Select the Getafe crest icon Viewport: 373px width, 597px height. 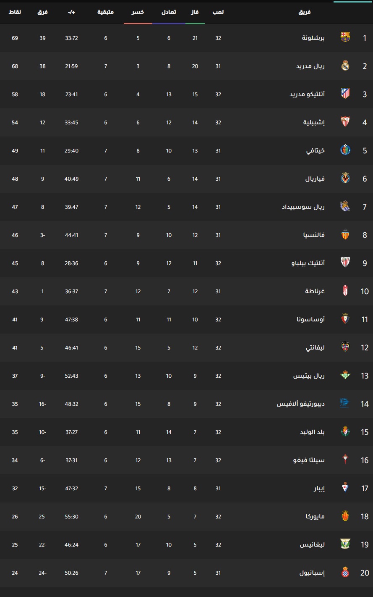click(345, 150)
